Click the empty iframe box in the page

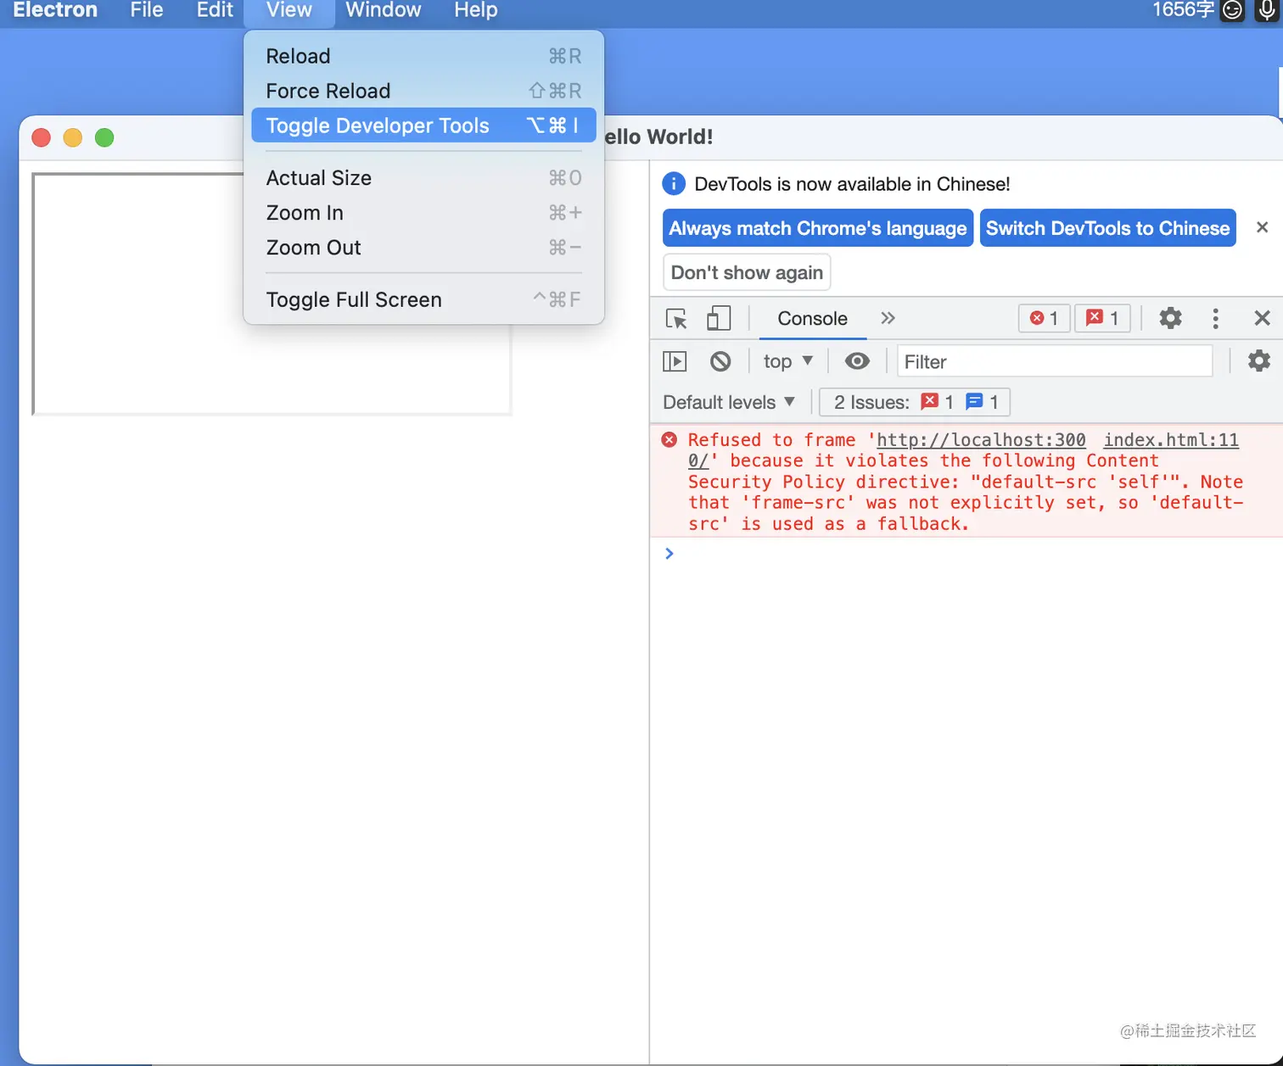click(x=272, y=294)
